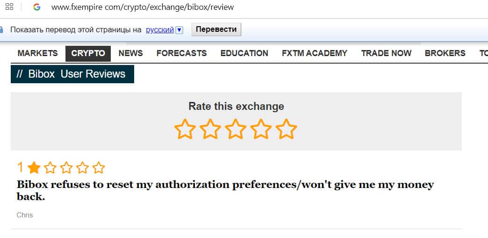Screen dimensions: 488x238
Task: Select the third rating star
Action: click(x=236, y=129)
